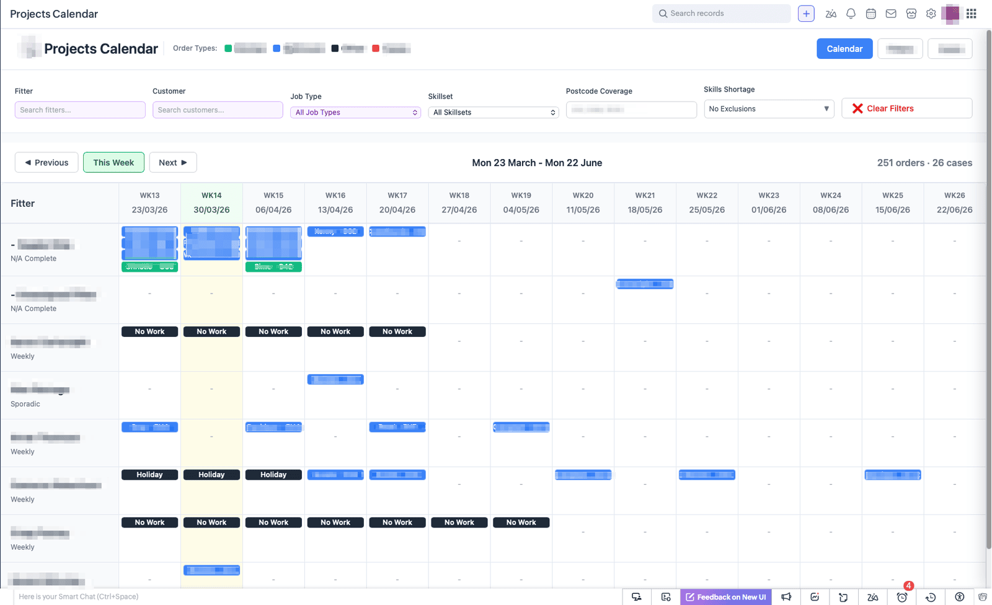Click the plus icon to create a record
This screenshot has width=992, height=605.
pos(806,14)
